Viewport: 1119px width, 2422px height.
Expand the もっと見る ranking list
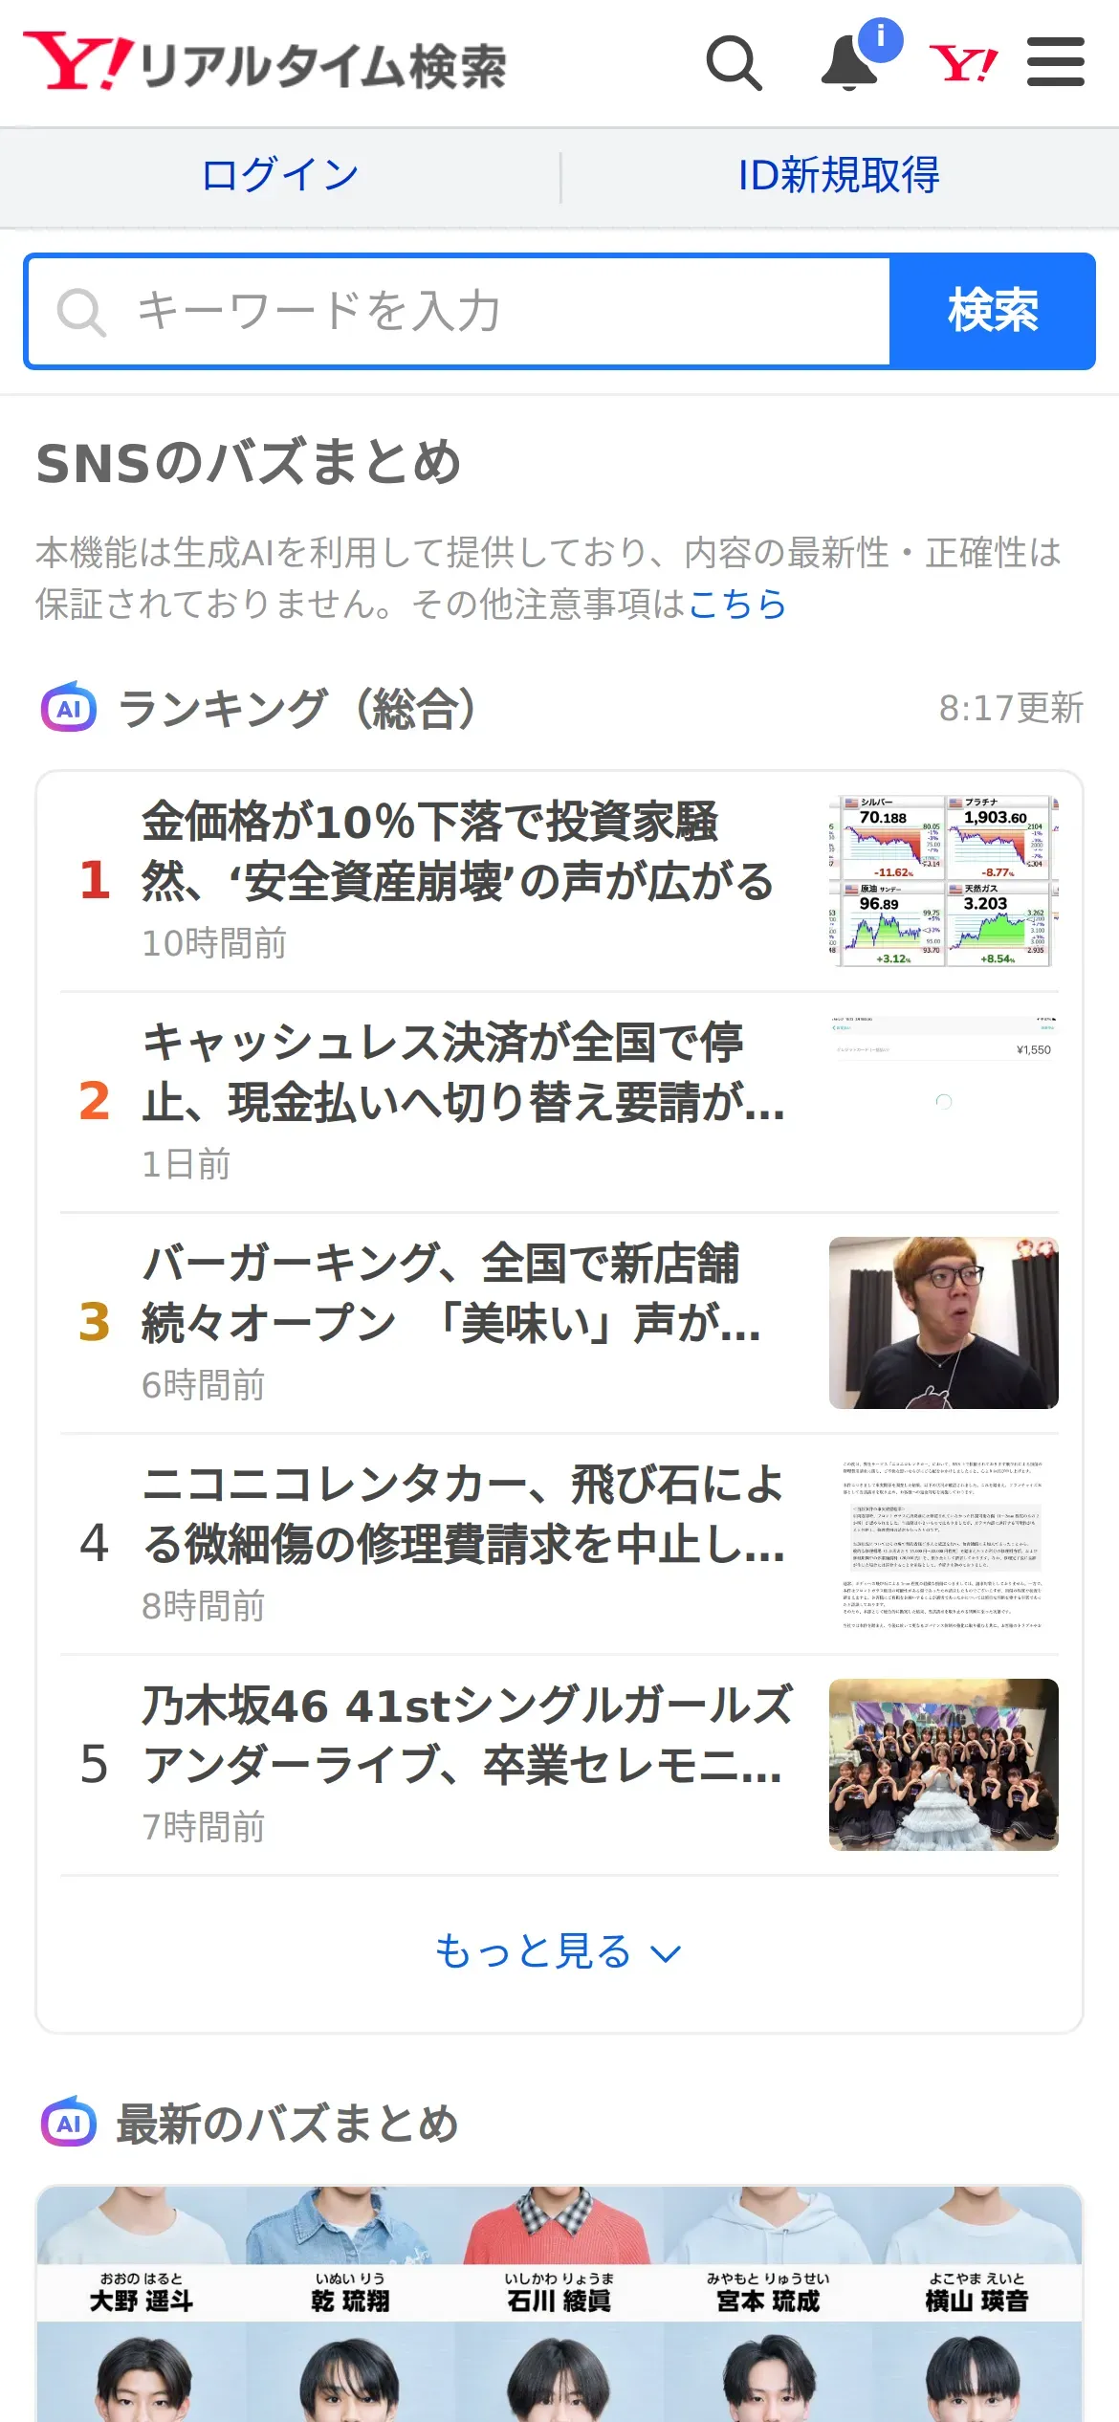pos(559,1951)
